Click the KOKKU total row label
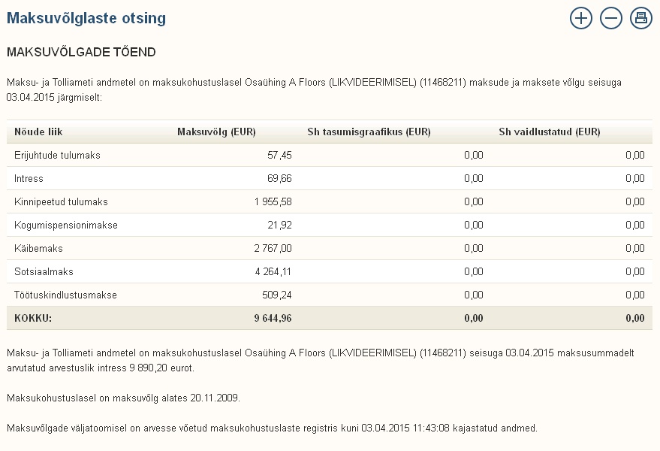The image size is (660, 451). pos(33,318)
